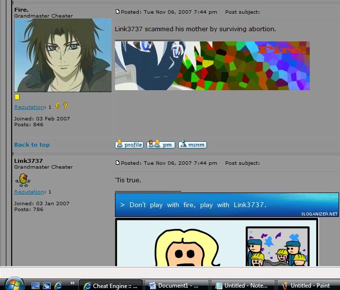Expand the quick launch overflow chevron
The height and width of the screenshot is (290, 340).
pos(73,283)
